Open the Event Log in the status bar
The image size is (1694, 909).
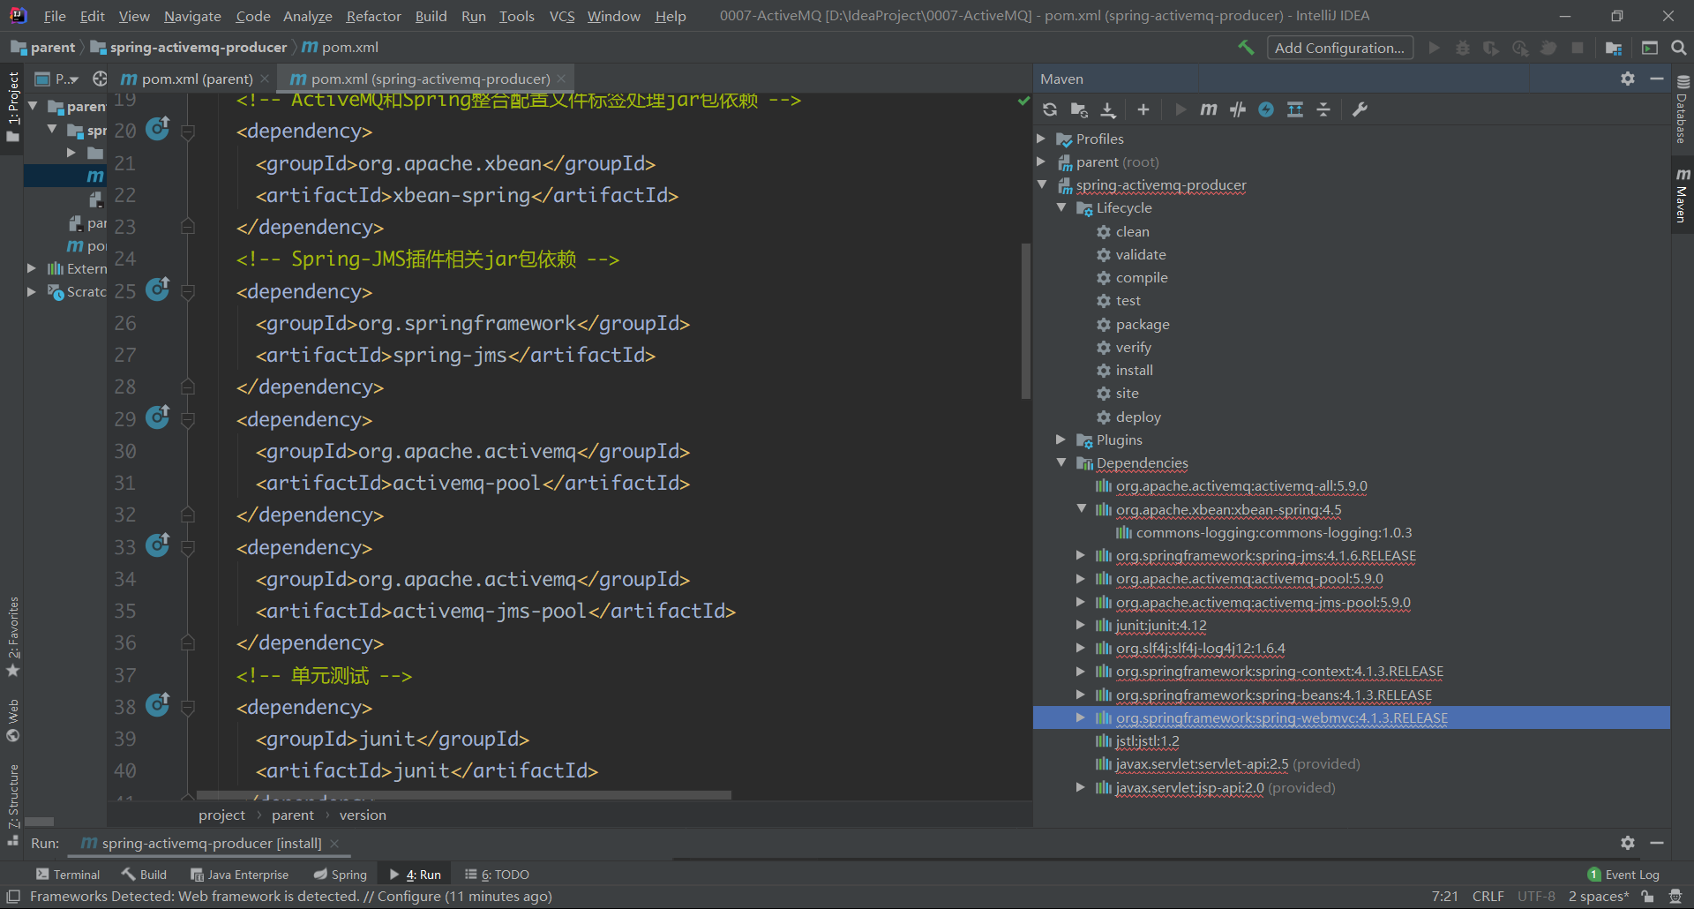tap(1623, 875)
